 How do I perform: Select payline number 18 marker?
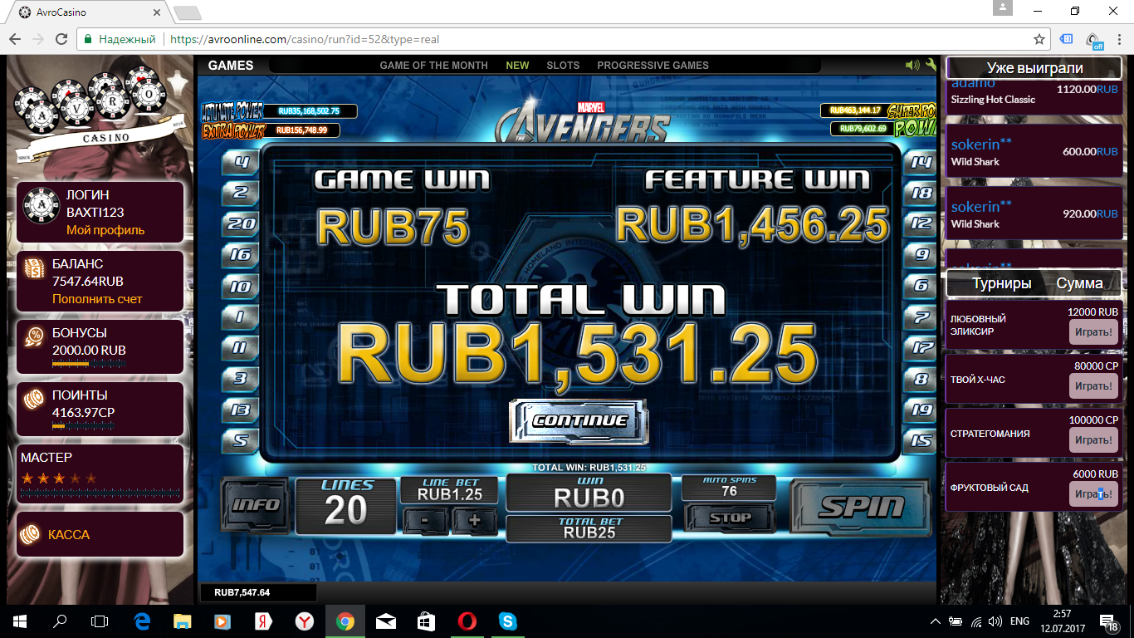point(921,193)
